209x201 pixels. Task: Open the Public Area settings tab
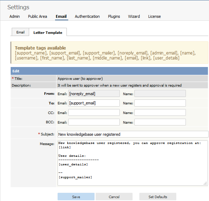37,16
